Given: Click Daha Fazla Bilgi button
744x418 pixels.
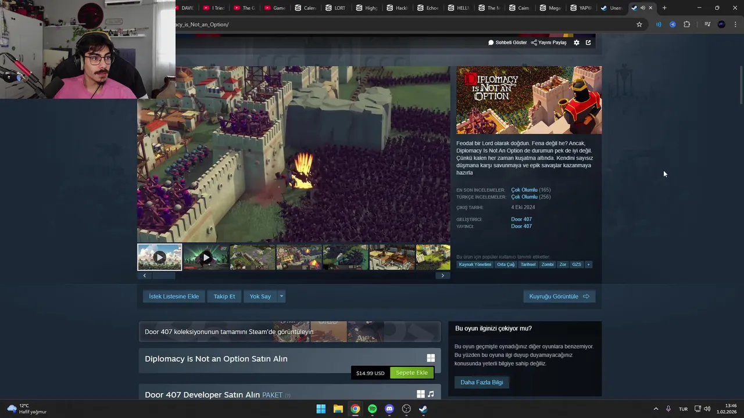Looking at the screenshot, I should click(482, 382).
